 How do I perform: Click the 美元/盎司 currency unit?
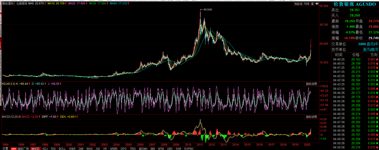(x=371, y=49)
